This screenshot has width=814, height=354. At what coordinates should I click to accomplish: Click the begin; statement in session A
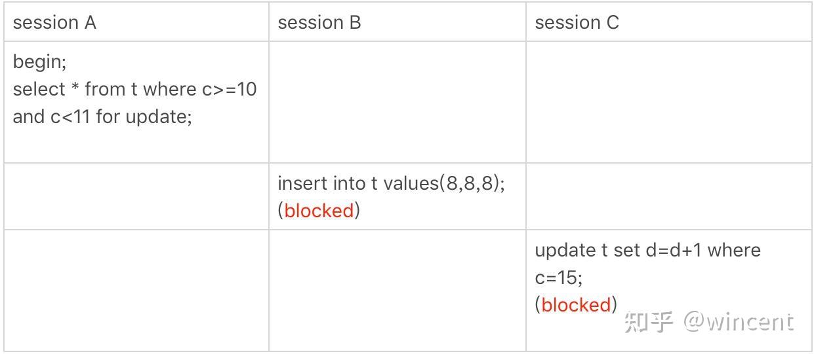tap(39, 62)
